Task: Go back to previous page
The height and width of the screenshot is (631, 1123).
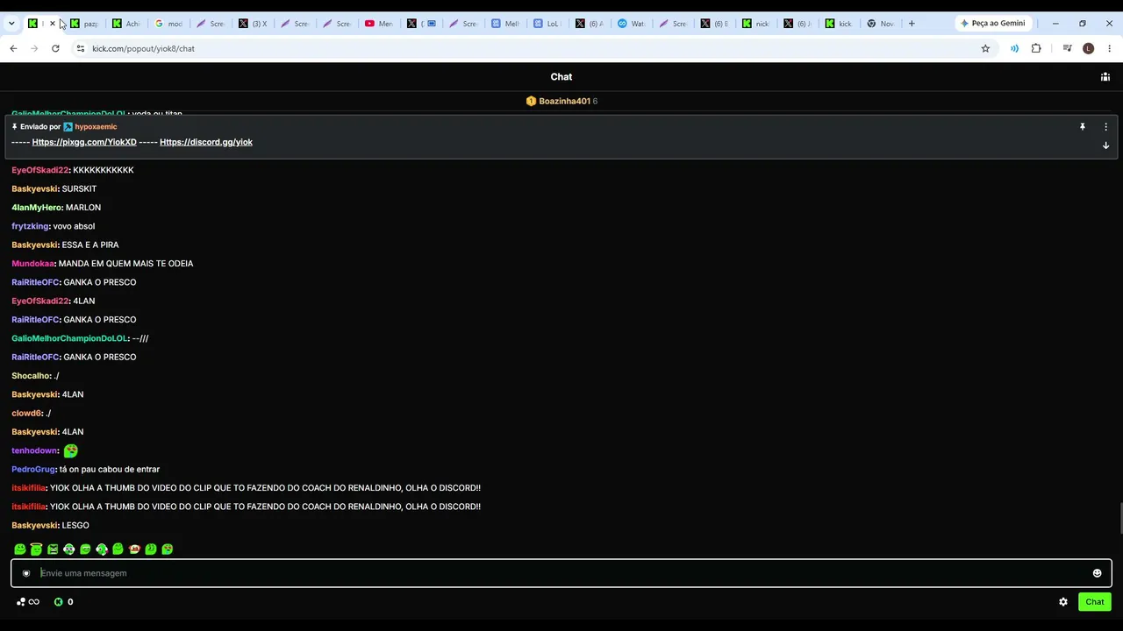Action: 13,48
